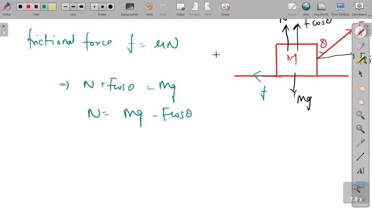
Task: Select the arrow selection tool
Action: [360, 74]
